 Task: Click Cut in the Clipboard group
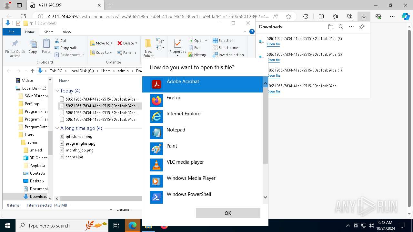point(60,41)
